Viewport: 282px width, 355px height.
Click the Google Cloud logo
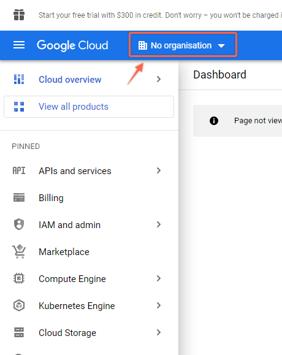coord(72,45)
